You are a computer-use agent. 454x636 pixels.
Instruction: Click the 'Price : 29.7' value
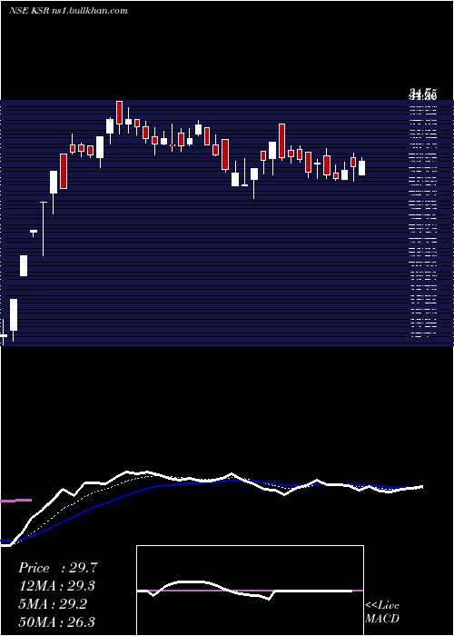pyautogui.click(x=58, y=568)
